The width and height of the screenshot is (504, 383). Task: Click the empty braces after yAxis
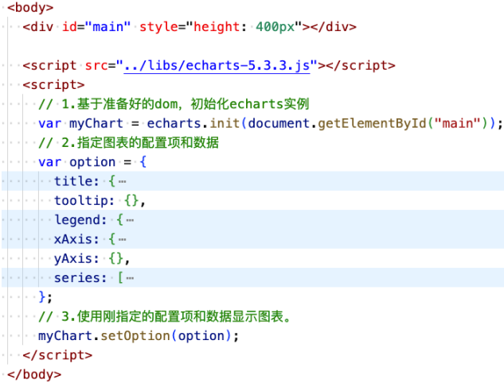pos(115,258)
